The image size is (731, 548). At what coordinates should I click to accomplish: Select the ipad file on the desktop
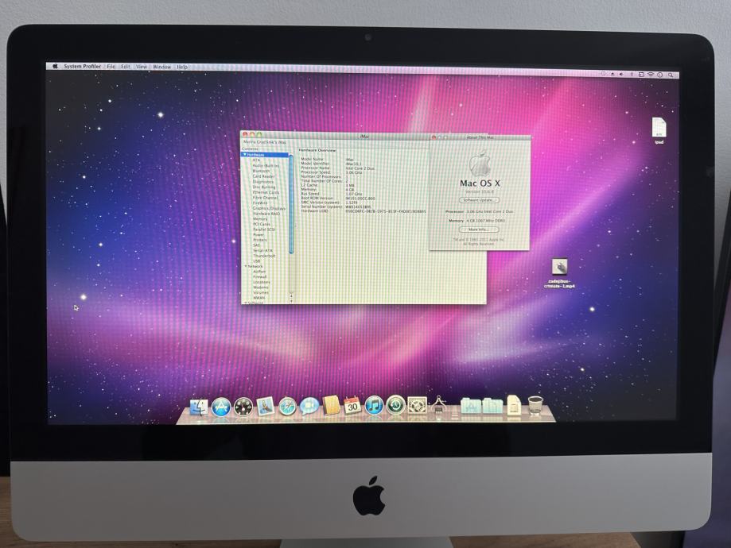tap(659, 131)
